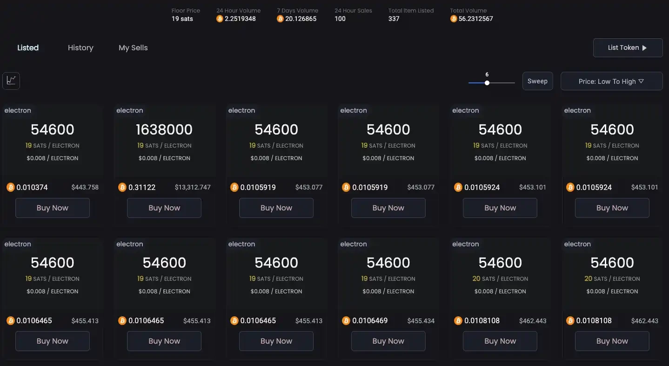Click the Bitcoin icon next to Total Volume
The image size is (669, 366).
454,19
